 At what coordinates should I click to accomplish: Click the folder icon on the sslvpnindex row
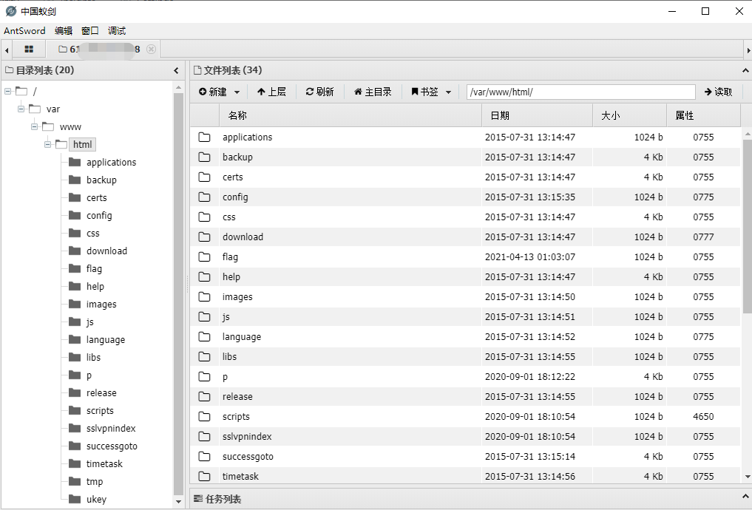204,436
